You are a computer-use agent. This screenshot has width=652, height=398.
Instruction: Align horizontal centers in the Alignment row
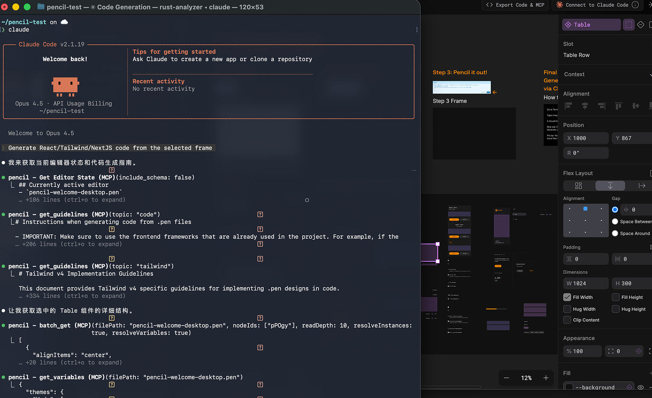(x=585, y=106)
